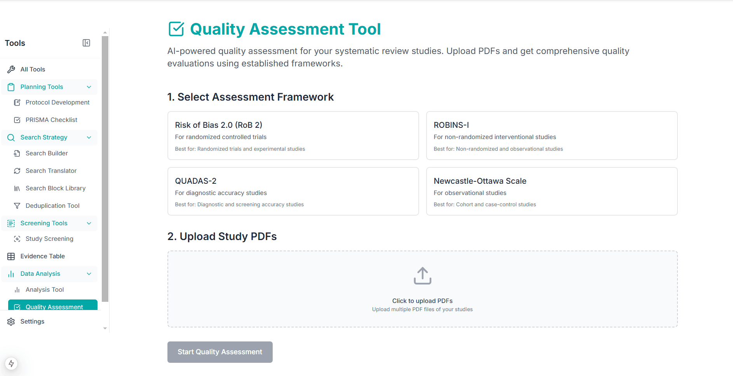This screenshot has height=376, width=733.
Task: Click the lightning bolt icon bottom-left
Action: pyautogui.click(x=12, y=364)
